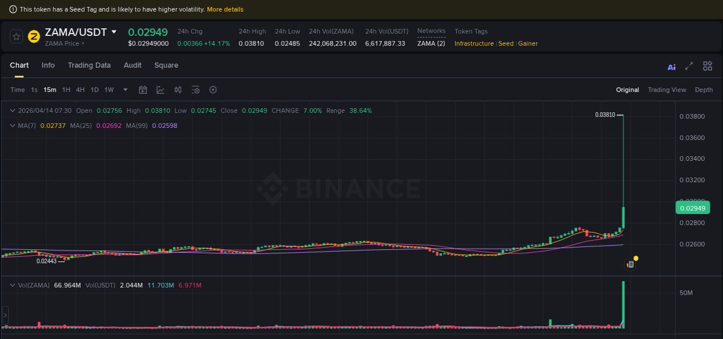Open the Infrastructure token tag link
Screen dimensions: 723x339
click(x=474, y=43)
